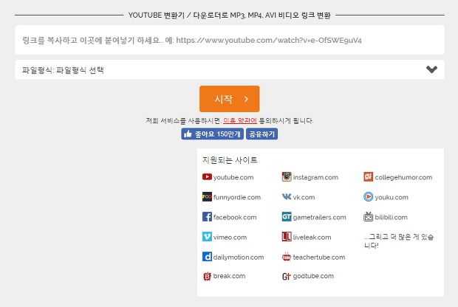Click the Break.com icon
Image resolution: width=458 pixels, height=307 pixels.
coord(207,276)
